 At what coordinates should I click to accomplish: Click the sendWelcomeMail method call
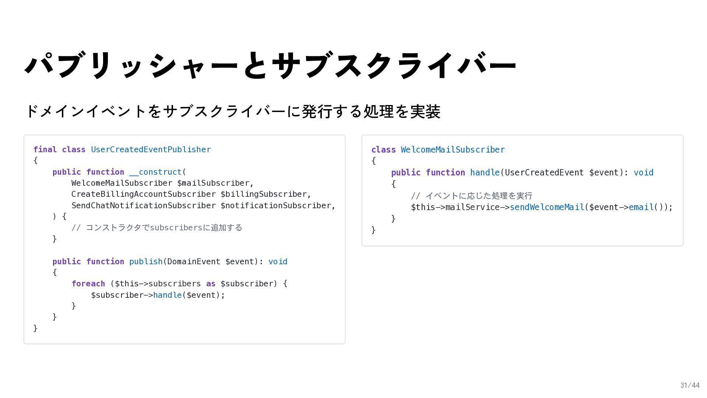(547, 207)
